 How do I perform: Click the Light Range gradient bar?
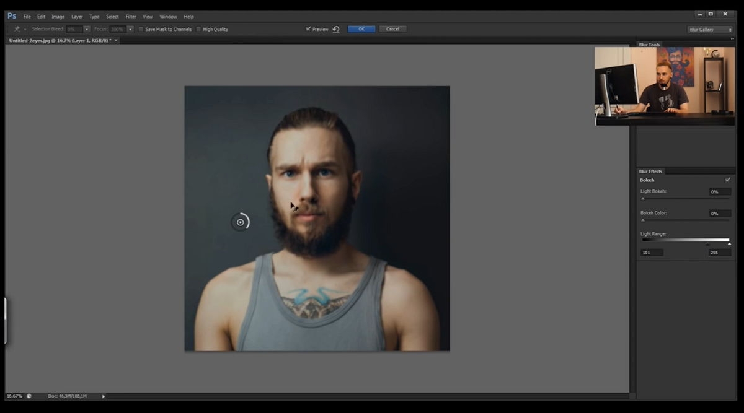click(x=686, y=240)
